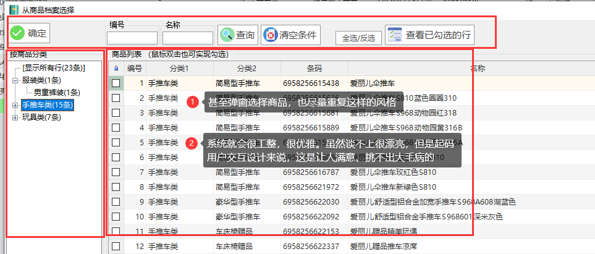Sort by the 分类1 column header
Viewport: 595px width, 254px height.
[x=179, y=69]
